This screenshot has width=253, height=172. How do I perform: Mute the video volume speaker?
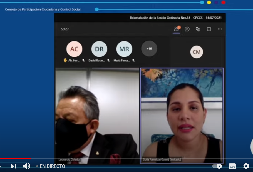pos(27,166)
